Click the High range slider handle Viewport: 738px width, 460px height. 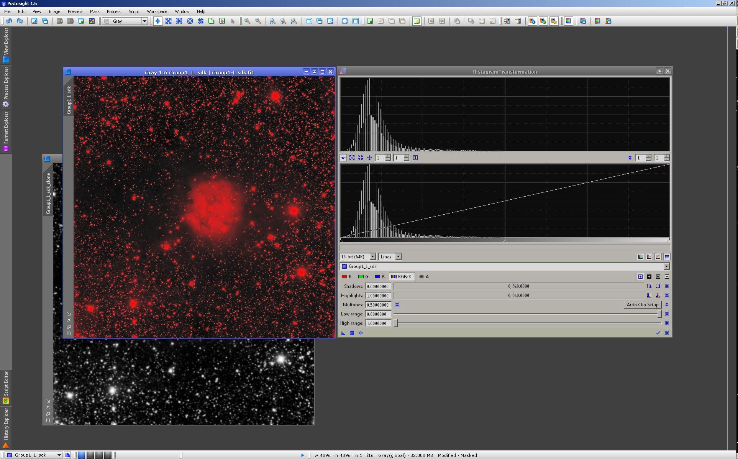[396, 323]
